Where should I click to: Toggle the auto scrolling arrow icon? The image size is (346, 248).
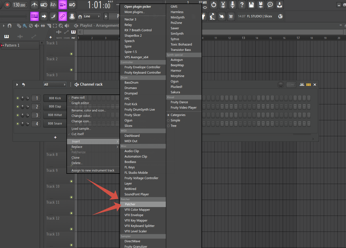coord(44,16)
